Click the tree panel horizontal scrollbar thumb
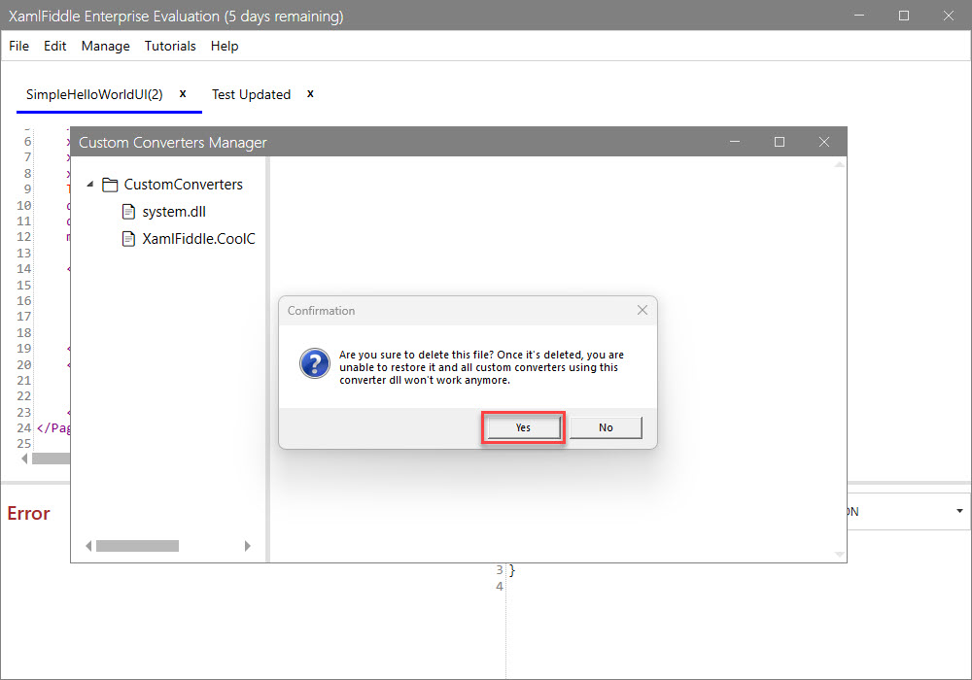The height and width of the screenshot is (680, 972). tap(138, 546)
